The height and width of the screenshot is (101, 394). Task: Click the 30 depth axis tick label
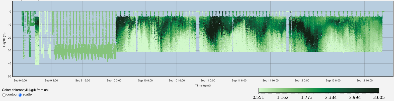tap(10, 51)
